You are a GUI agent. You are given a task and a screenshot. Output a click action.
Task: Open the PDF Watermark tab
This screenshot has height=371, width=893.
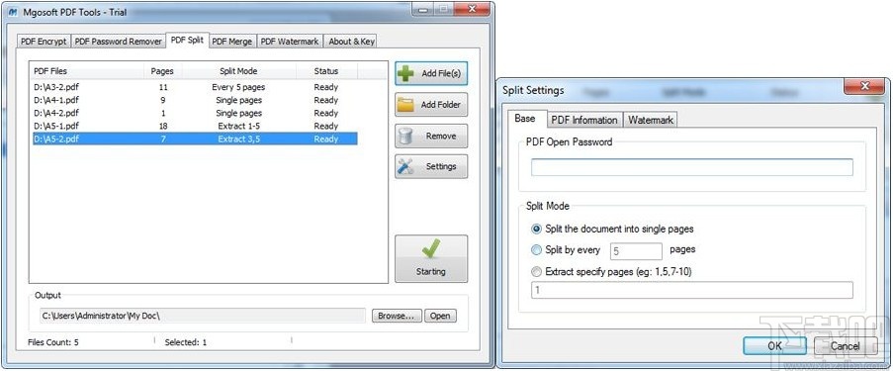click(x=290, y=41)
